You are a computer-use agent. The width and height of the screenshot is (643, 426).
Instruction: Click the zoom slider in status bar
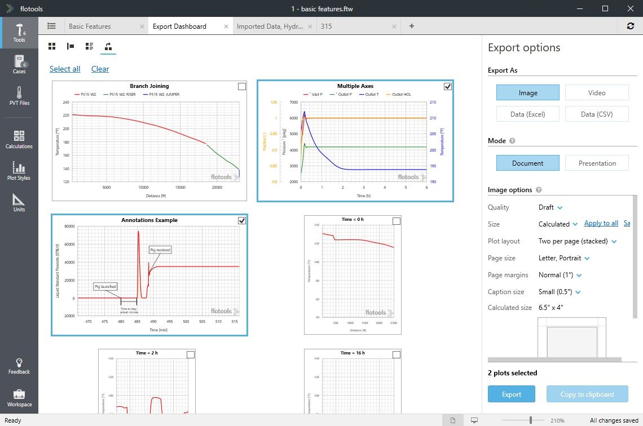click(x=530, y=420)
